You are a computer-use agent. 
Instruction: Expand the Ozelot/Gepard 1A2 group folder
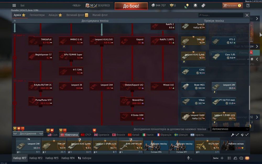point(132,86)
